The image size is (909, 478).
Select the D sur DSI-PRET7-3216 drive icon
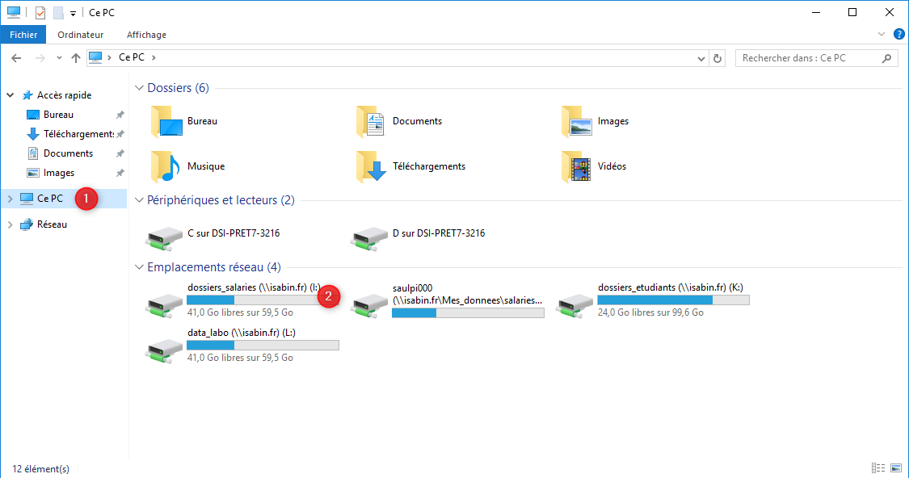369,238
